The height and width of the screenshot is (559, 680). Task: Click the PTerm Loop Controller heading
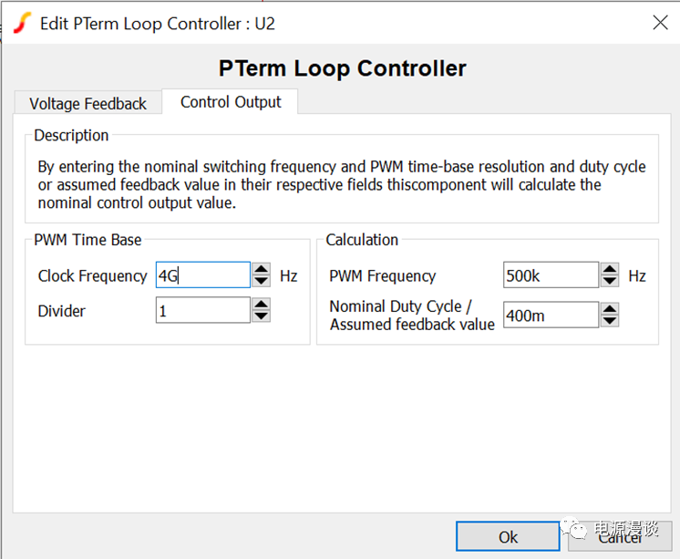tap(342, 68)
